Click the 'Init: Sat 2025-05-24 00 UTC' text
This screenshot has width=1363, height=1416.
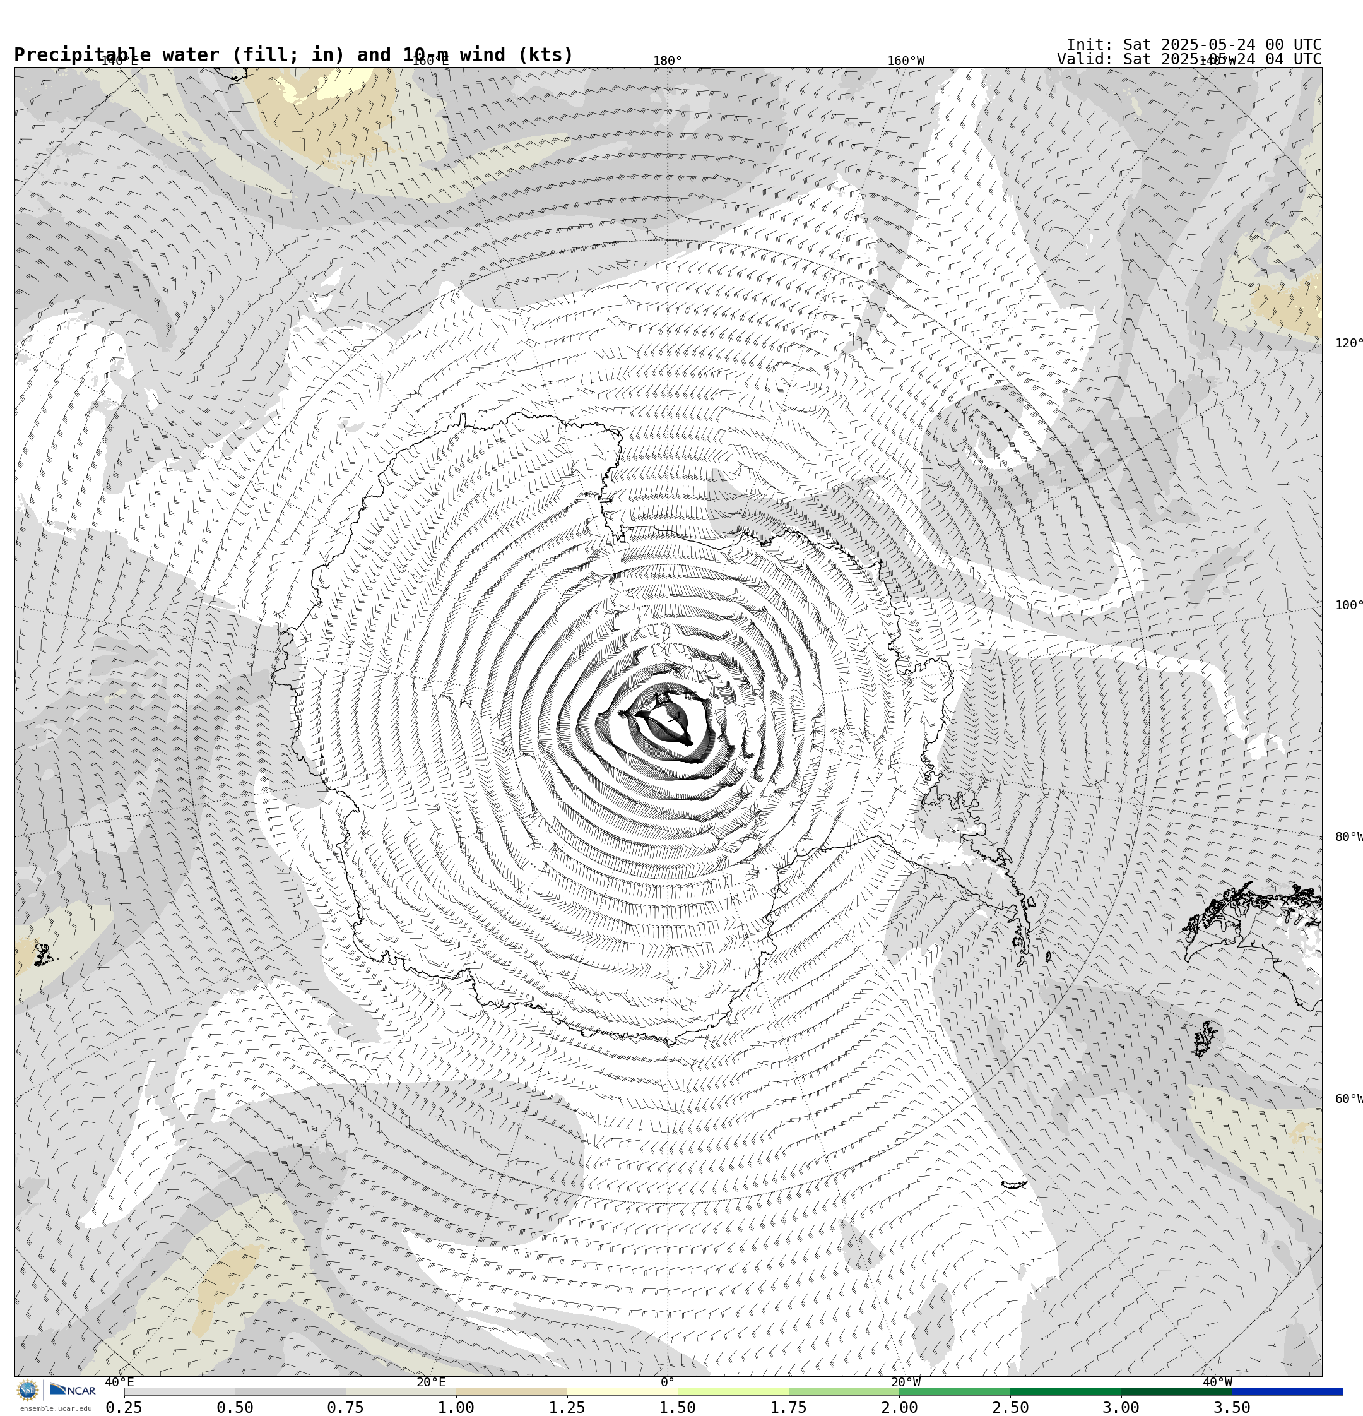point(1193,45)
